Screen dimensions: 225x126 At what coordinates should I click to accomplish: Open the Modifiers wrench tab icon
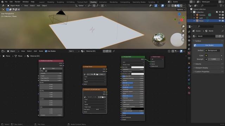click(x=189, y=67)
